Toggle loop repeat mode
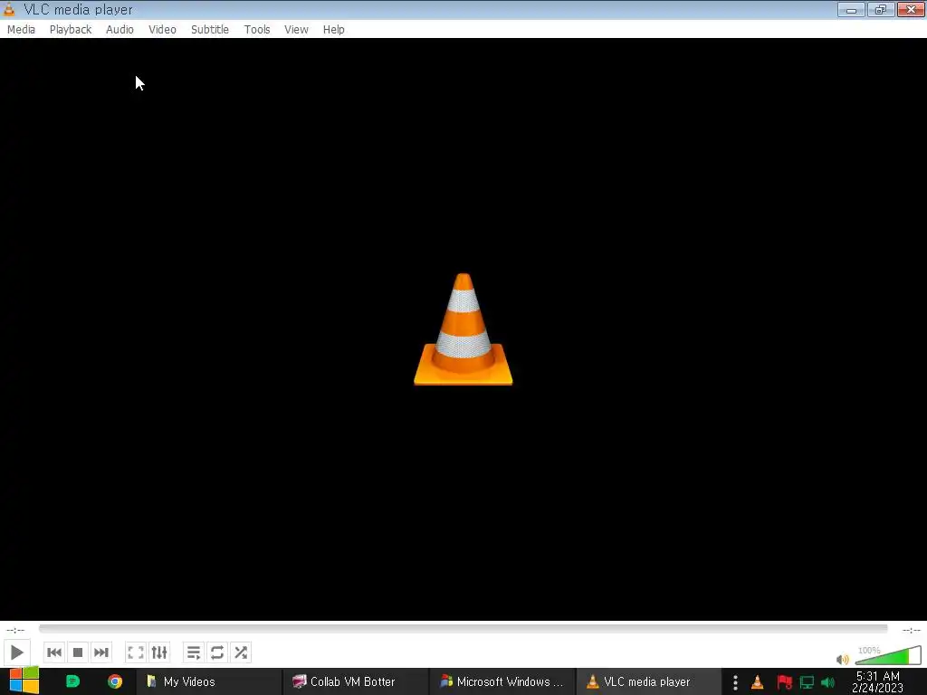927x695 pixels. tap(217, 652)
